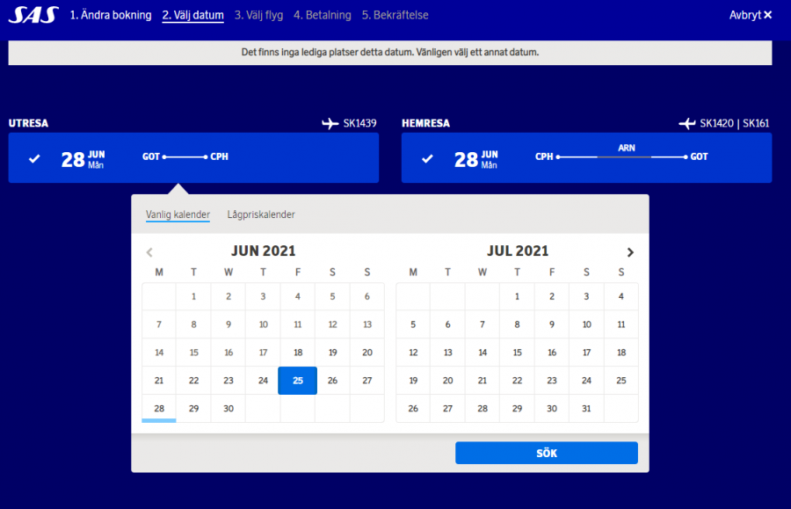Choose 30 June in the calendar
Image resolution: width=791 pixels, height=509 pixels.
(x=229, y=409)
